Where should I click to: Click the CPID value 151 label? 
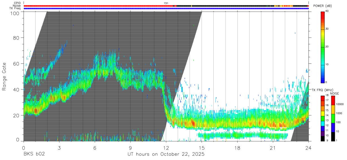point(166,3)
